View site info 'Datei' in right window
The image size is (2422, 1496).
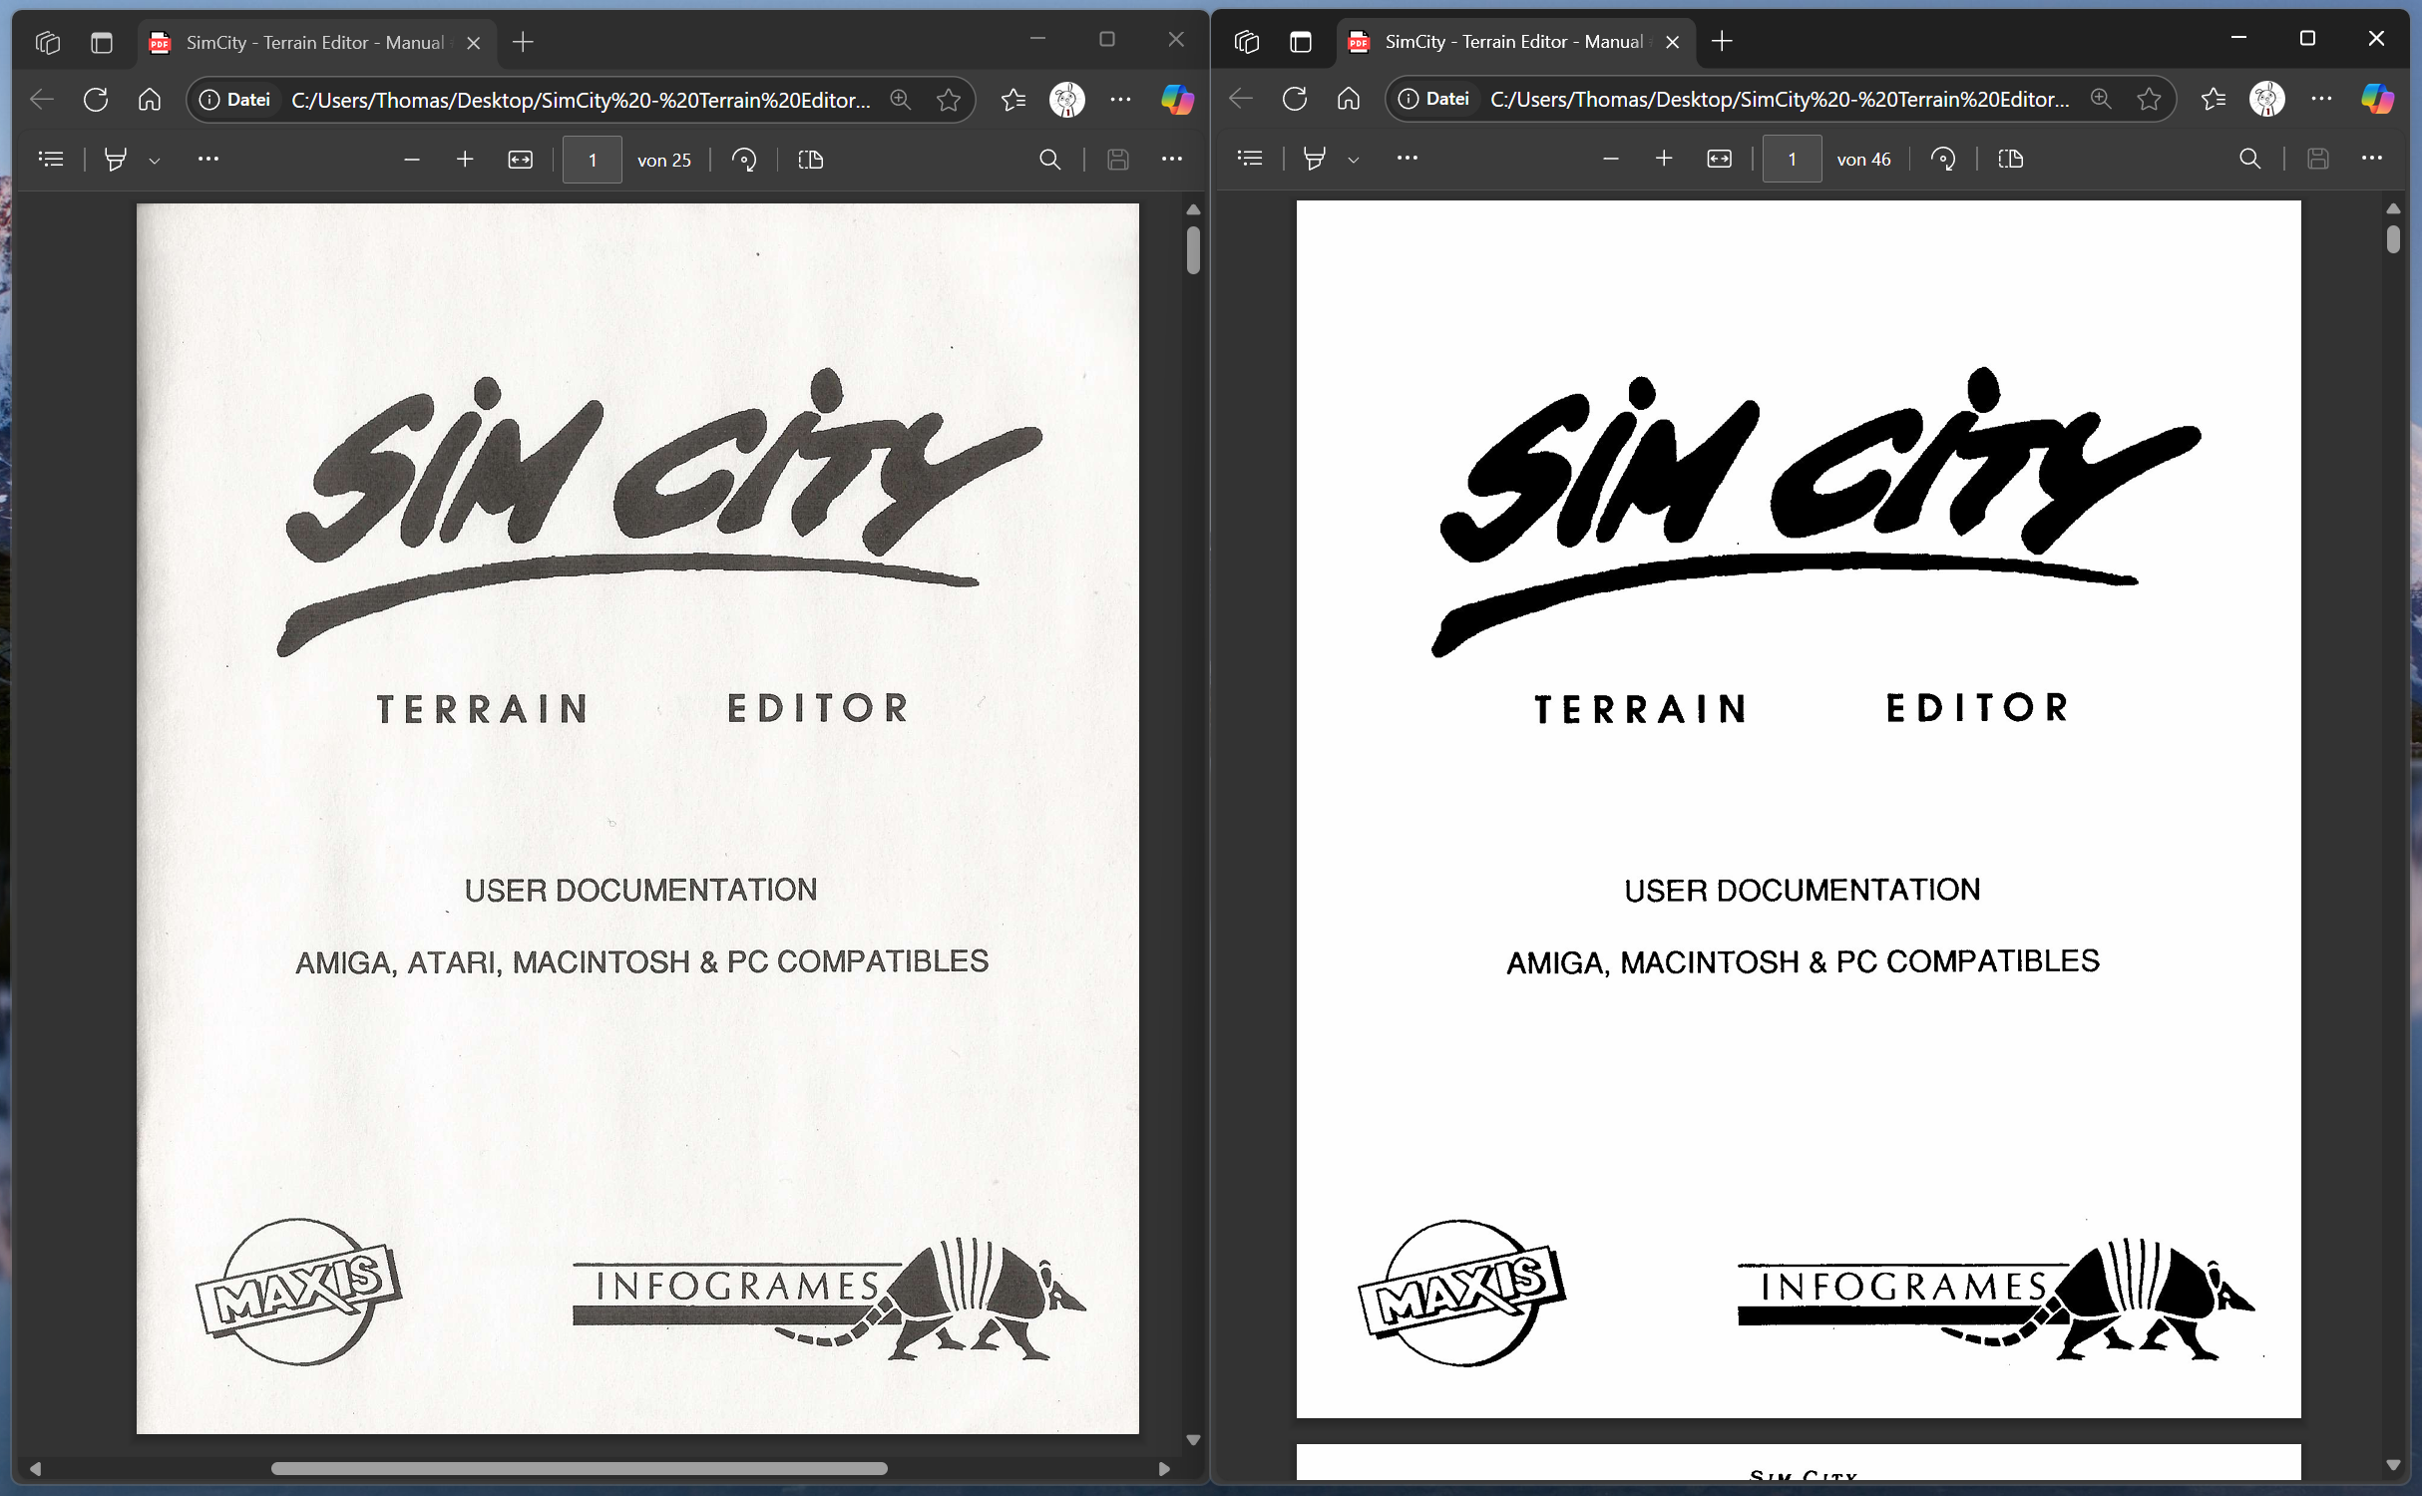point(1433,99)
